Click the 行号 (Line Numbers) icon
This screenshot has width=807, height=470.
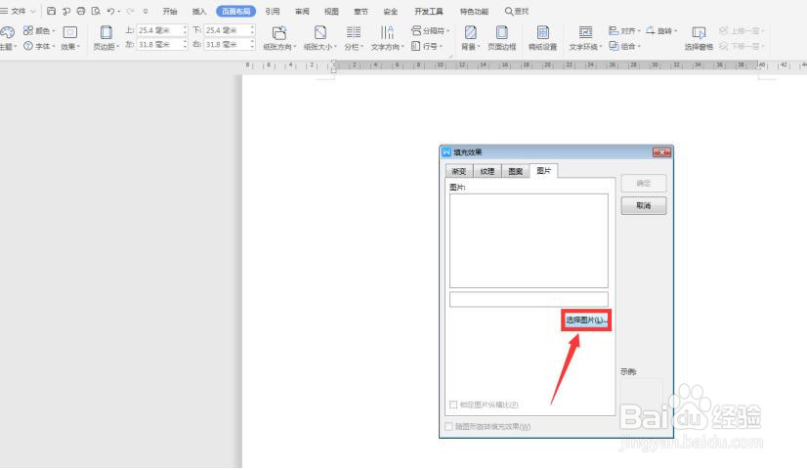click(x=416, y=46)
